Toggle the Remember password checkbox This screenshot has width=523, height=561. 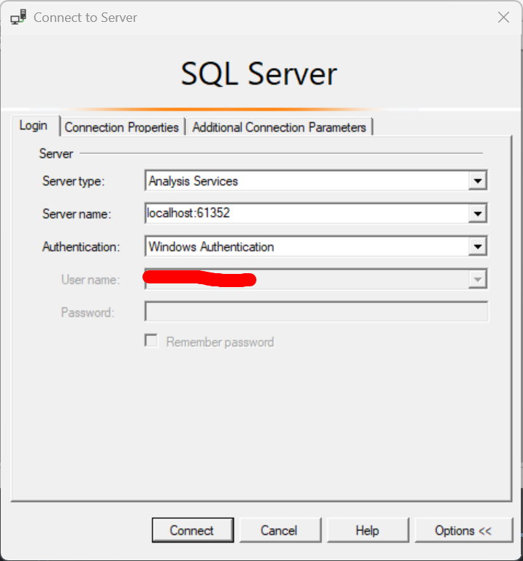pyautogui.click(x=151, y=340)
